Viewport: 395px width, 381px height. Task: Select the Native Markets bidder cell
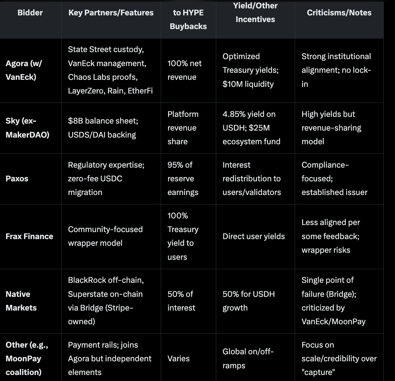(21, 301)
